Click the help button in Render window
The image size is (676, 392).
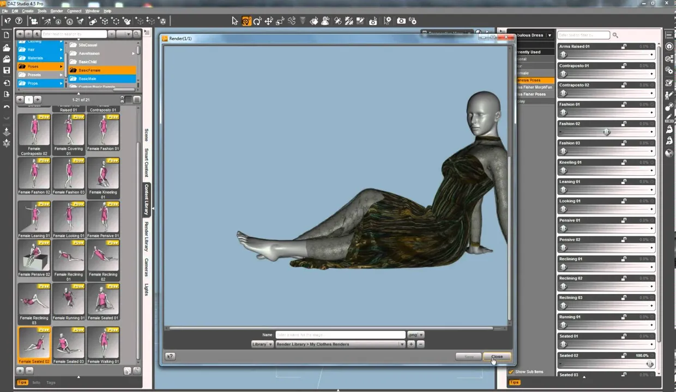pos(170,357)
